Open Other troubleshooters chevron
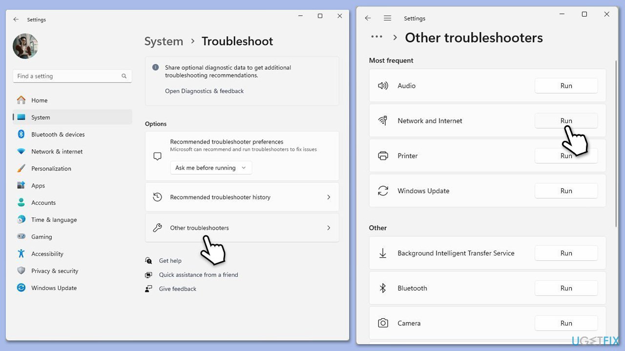 pyautogui.click(x=329, y=228)
